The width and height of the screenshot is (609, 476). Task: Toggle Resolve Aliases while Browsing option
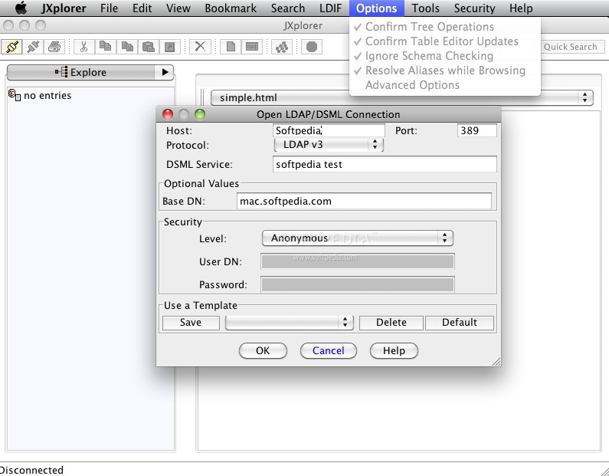click(x=445, y=71)
